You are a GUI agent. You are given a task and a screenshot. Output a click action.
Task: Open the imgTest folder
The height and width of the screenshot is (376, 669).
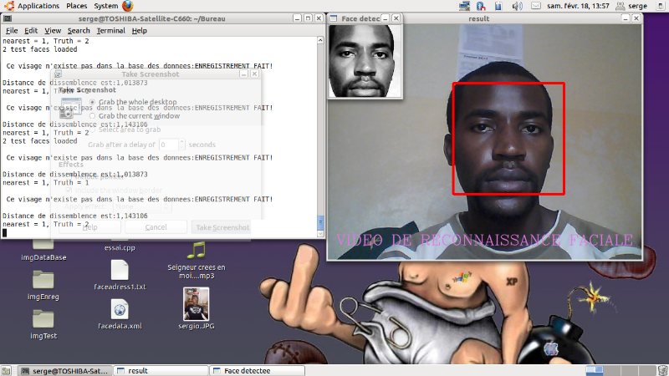coord(43,319)
